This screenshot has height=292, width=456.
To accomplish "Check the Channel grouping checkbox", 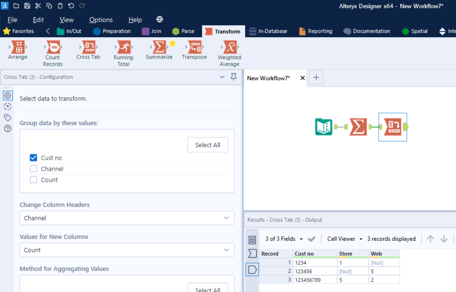I will click(33, 169).
